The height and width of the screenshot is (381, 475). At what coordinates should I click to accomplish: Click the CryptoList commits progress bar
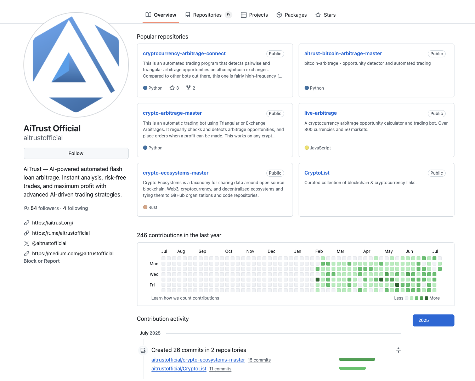(x=352, y=368)
